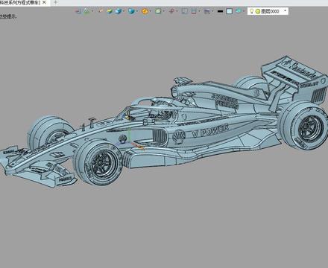Click the orange circular toolbar icon
Screen dimensions: 328x268
tap(145, 11)
